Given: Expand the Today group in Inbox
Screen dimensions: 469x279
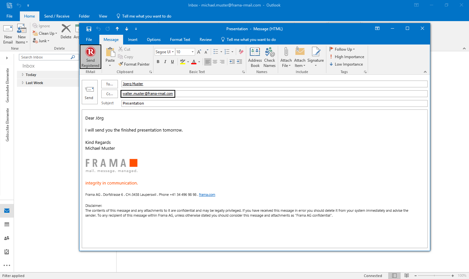Looking at the screenshot, I should [x=23, y=75].
